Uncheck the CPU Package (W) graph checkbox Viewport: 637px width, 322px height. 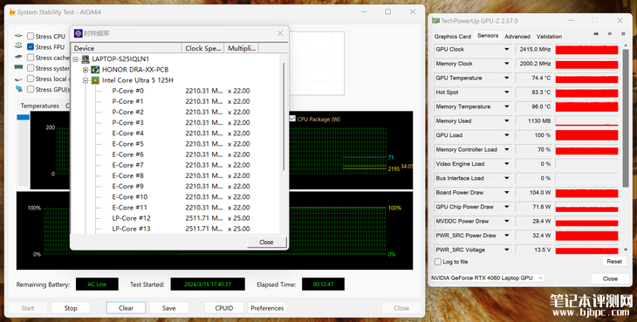coord(292,119)
